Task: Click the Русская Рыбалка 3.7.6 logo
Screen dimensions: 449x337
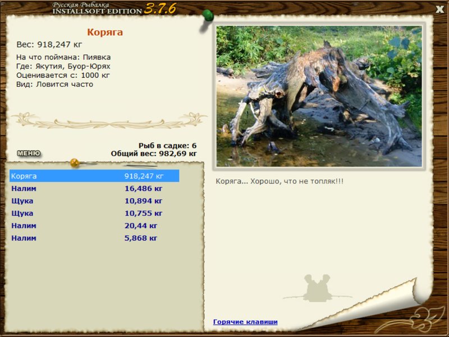Action: click(114, 8)
